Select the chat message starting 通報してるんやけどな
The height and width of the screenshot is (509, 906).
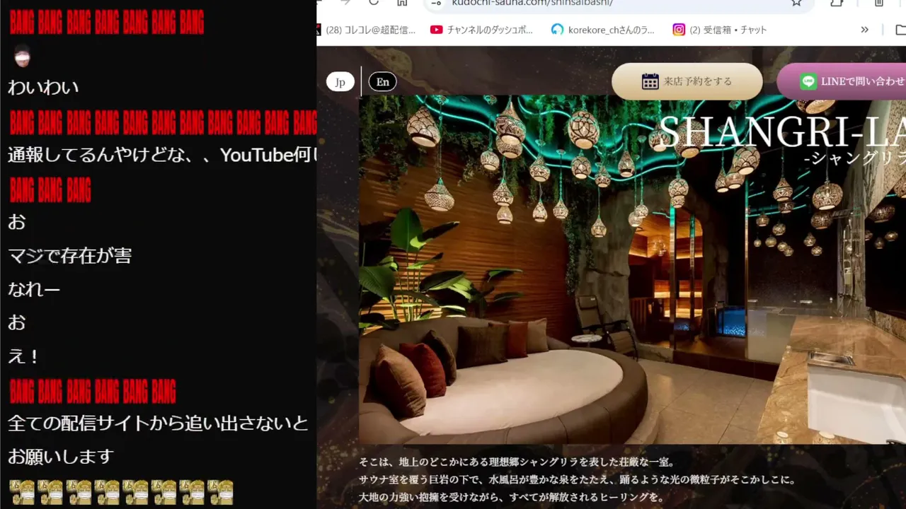(163, 155)
